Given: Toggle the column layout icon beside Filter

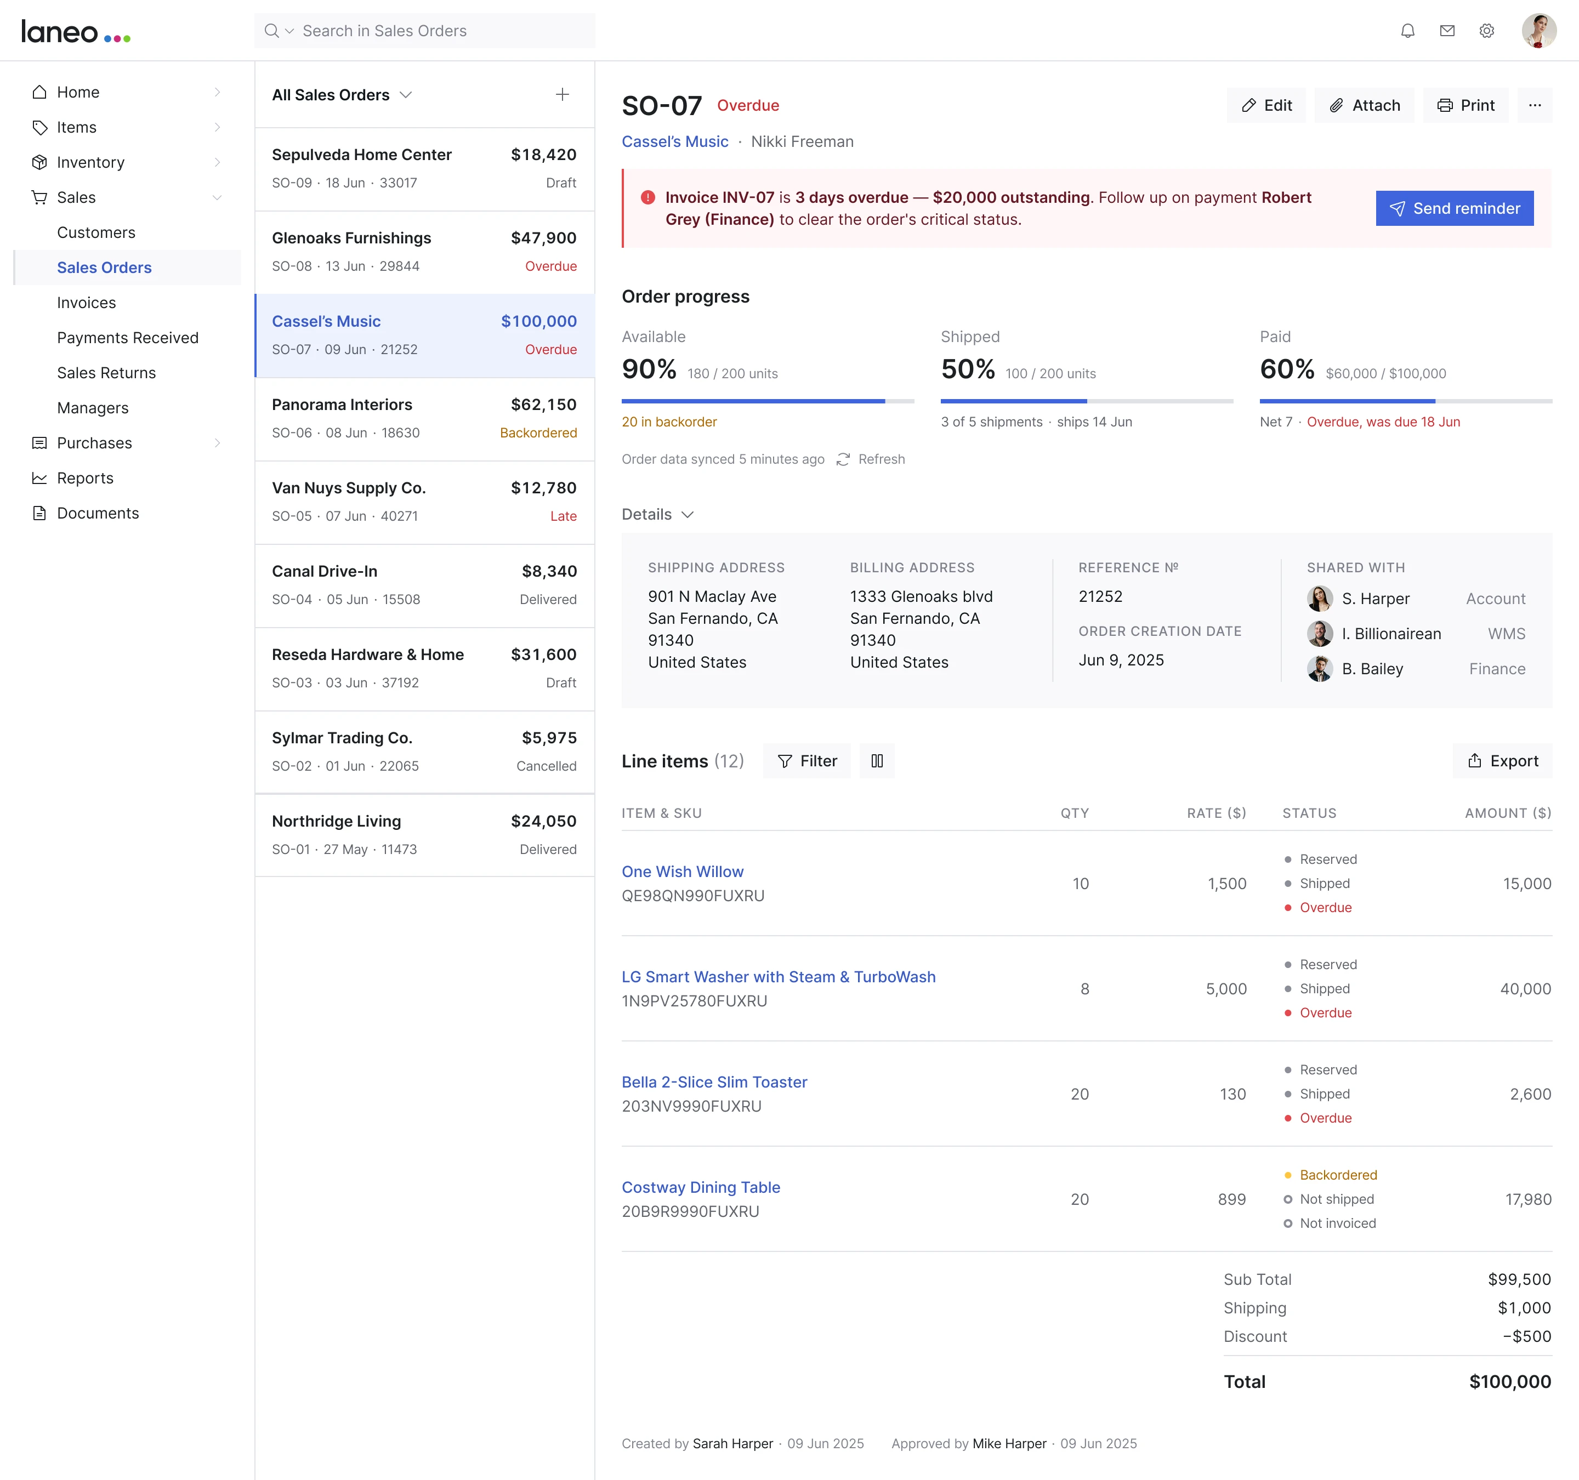Looking at the screenshot, I should 877,761.
